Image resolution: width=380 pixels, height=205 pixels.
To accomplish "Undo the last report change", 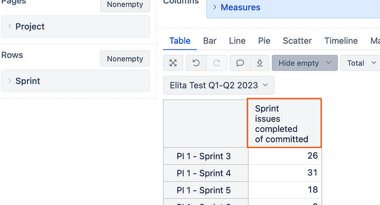I will (x=196, y=63).
